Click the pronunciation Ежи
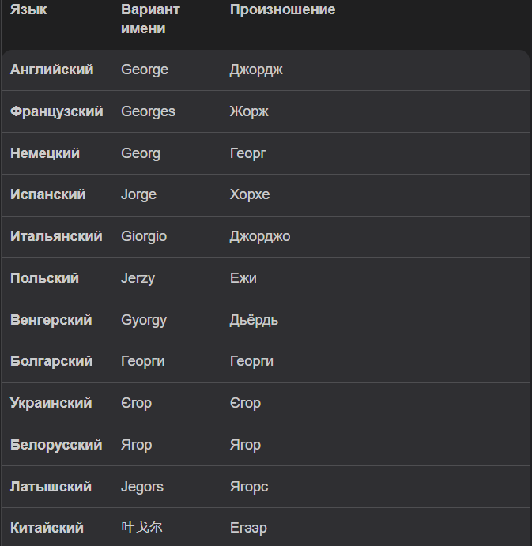This screenshot has height=546, width=532. point(243,278)
